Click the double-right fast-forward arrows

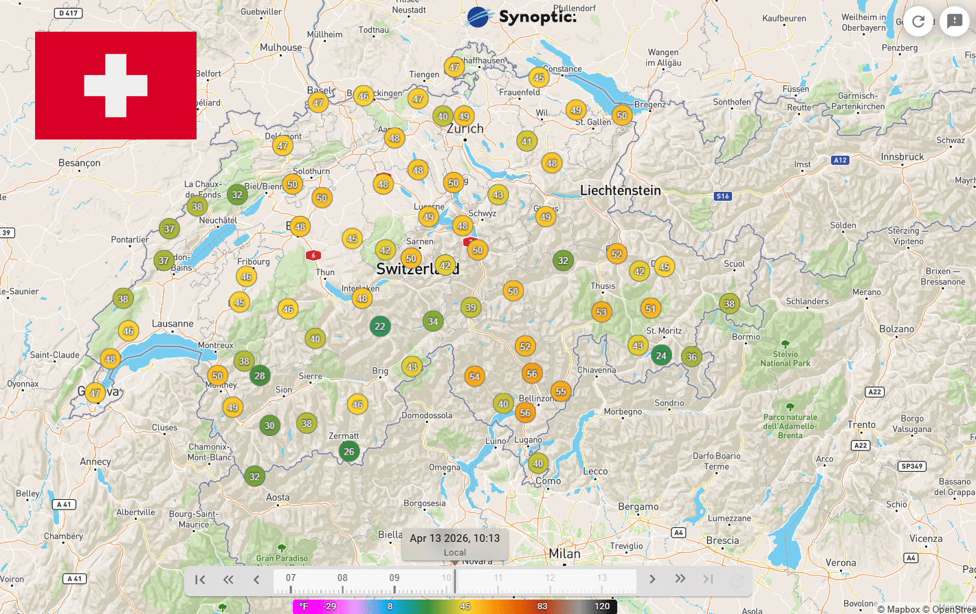click(x=680, y=580)
